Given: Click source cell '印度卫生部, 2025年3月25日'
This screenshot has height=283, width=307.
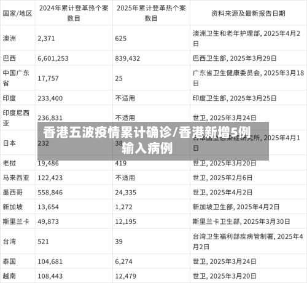Looking at the screenshot, I should (x=235, y=98).
